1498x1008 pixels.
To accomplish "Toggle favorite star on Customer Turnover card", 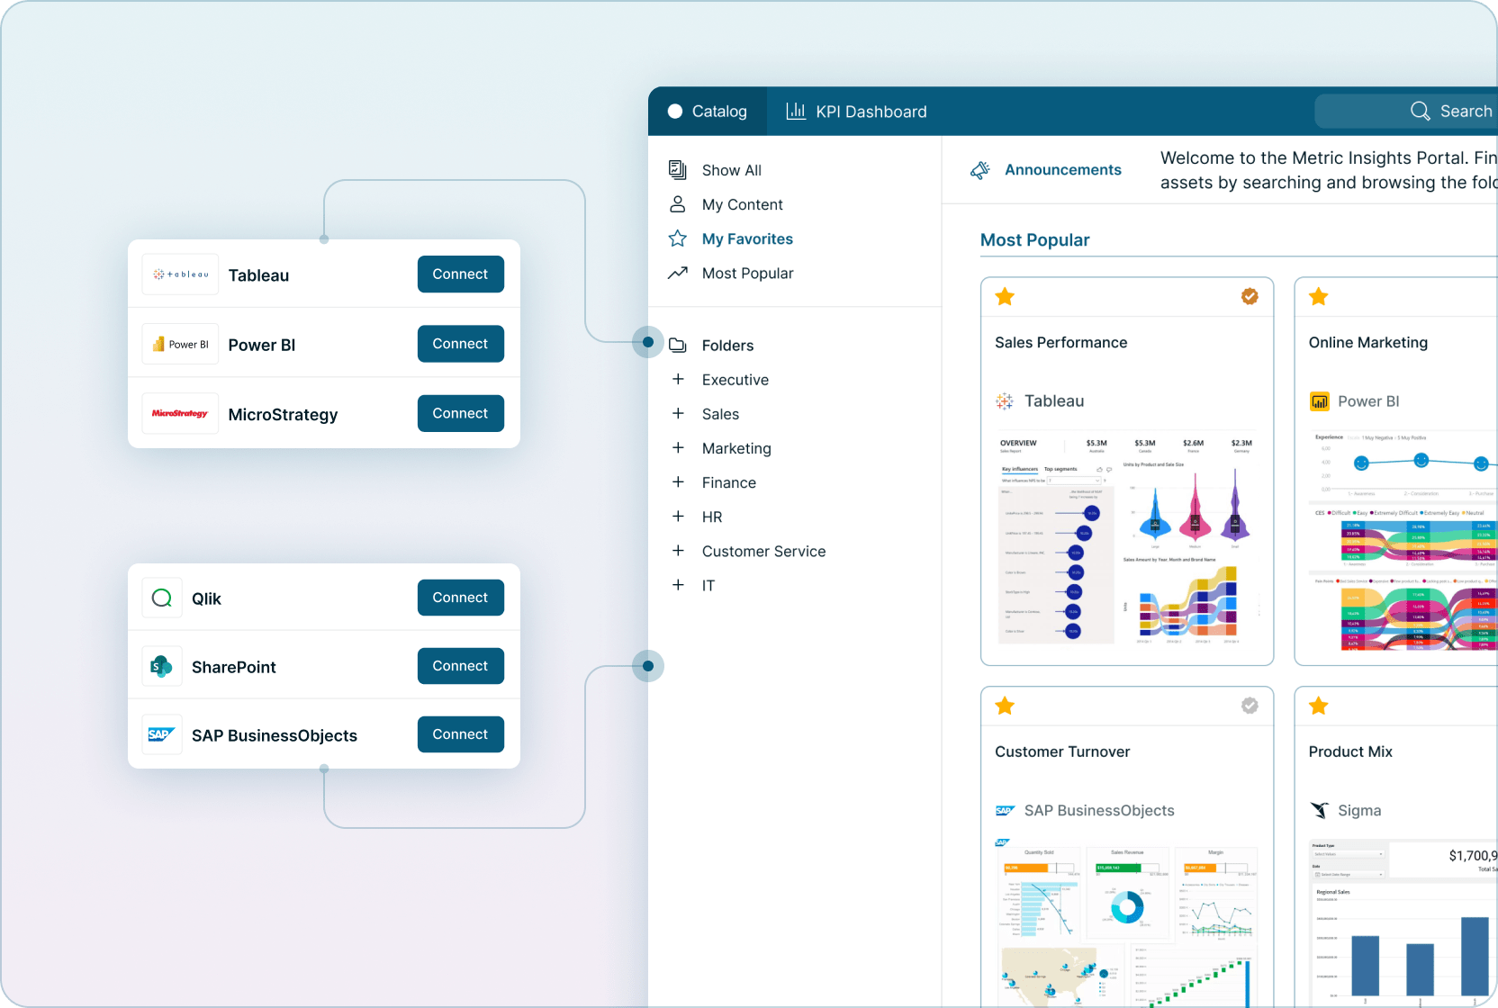I will [x=1005, y=706].
